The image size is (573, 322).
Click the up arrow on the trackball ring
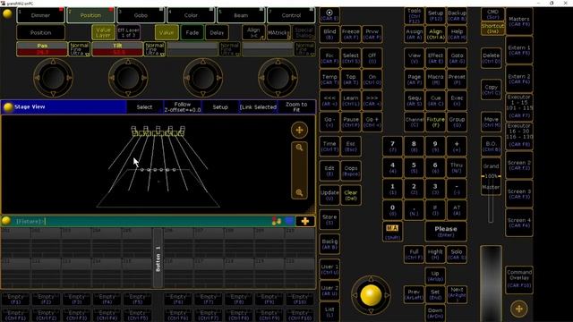371,278
